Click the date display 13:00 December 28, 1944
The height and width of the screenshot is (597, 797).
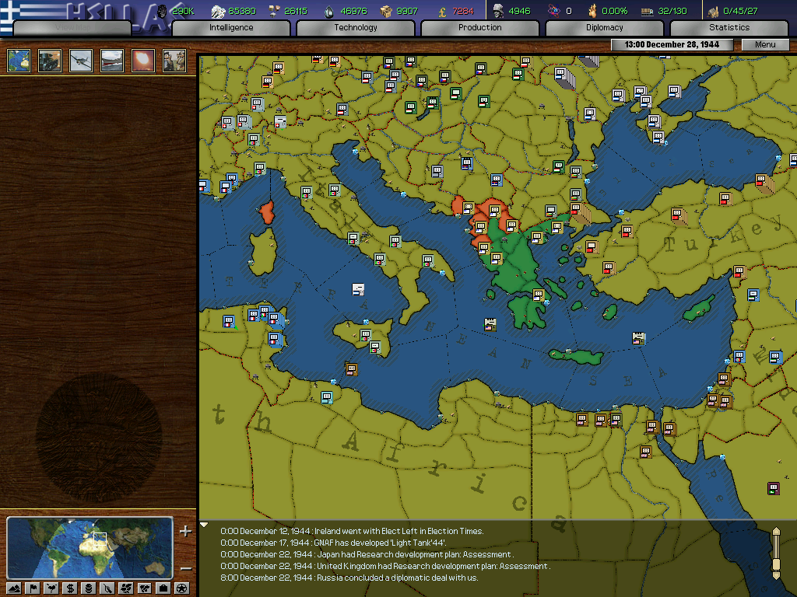pyautogui.click(x=672, y=44)
